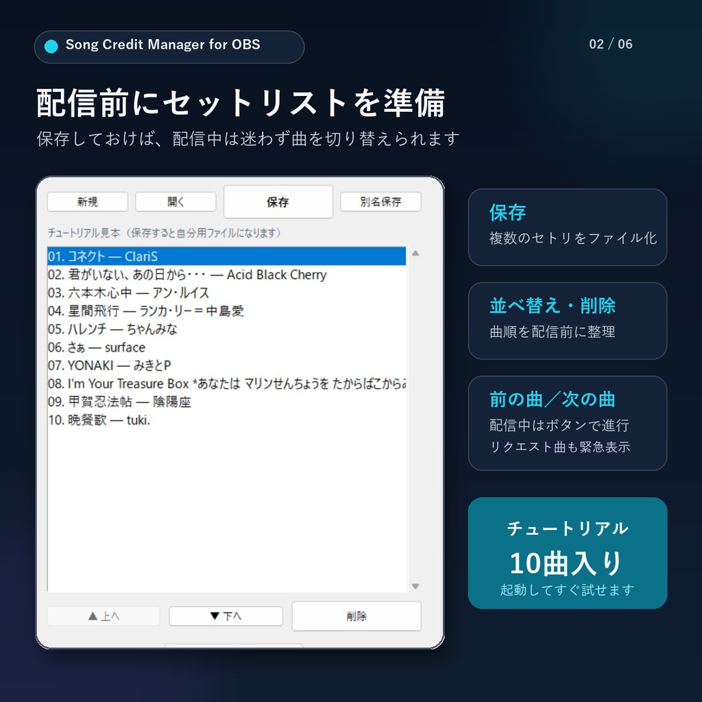Screen dimensions: 702x702
Task: Move song down with ▼下へ button
Action: [226, 616]
